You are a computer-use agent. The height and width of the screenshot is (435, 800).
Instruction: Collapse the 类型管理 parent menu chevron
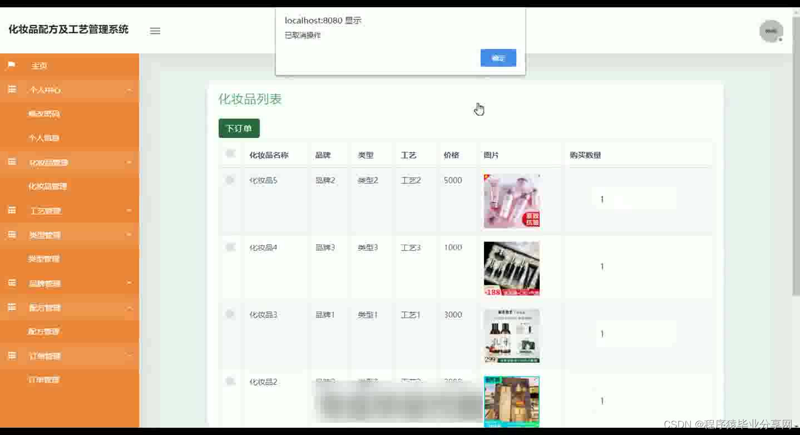click(129, 235)
